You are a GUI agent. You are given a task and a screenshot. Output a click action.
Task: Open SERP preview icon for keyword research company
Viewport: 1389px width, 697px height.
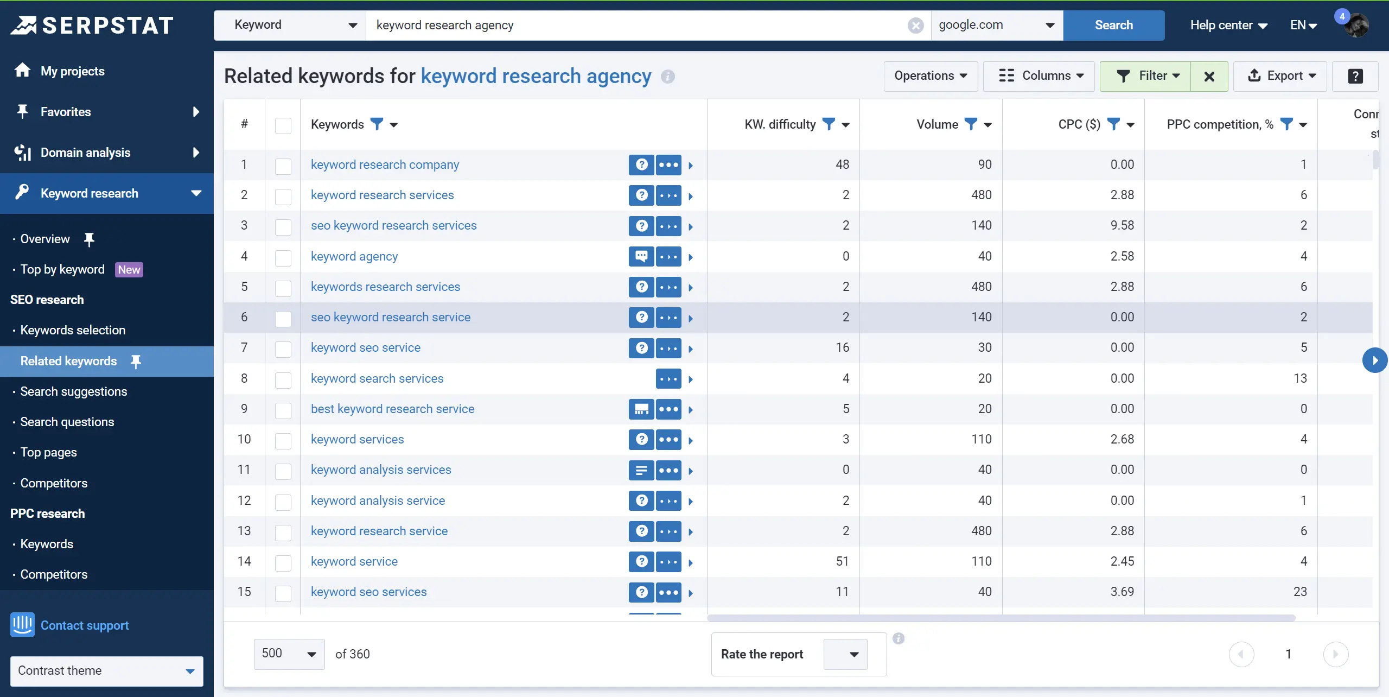click(641, 164)
